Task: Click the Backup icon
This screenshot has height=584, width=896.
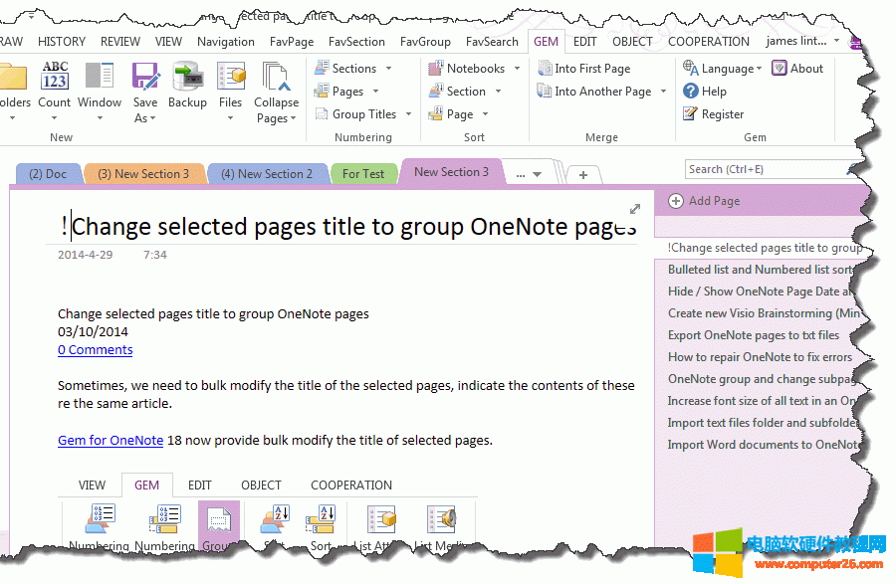Action: click(187, 78)
